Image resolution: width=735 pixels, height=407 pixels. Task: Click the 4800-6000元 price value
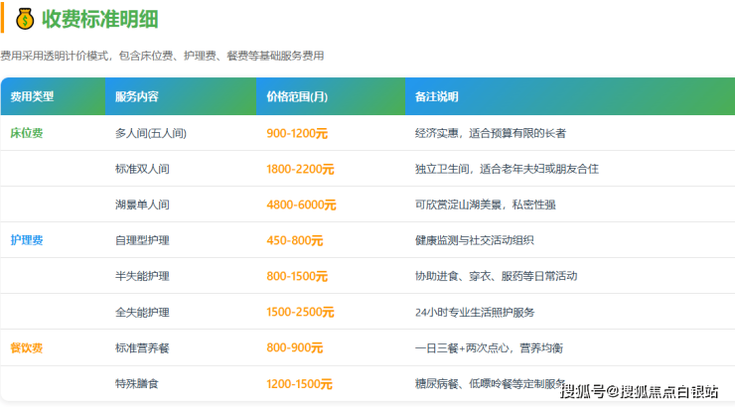pos(301,204)
